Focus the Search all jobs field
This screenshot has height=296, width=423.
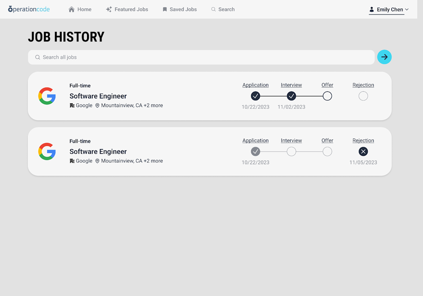click(201, 57)
